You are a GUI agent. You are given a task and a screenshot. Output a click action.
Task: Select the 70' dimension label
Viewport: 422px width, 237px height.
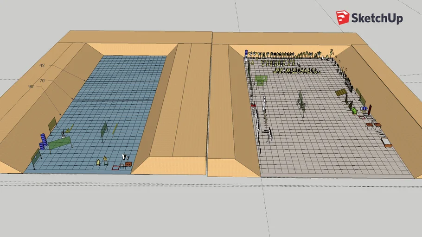[x=42, y=81]
